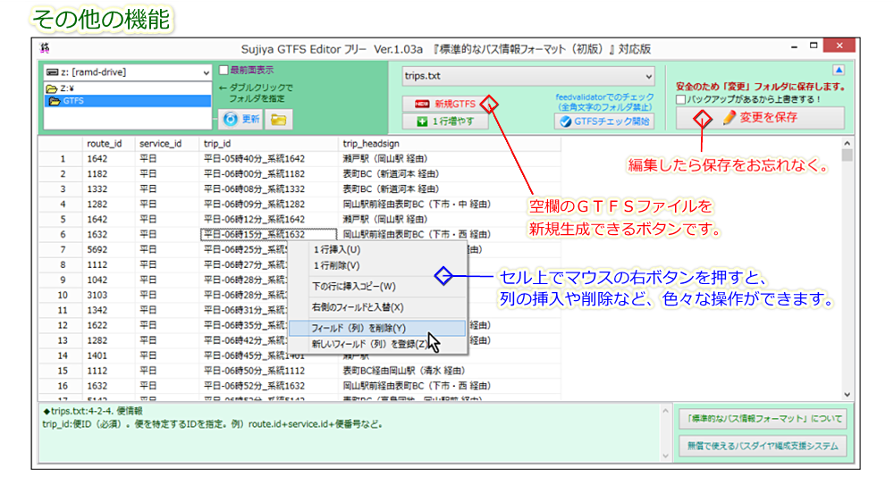Viewport: 894px width, 494px height.
Task: Click 無償で使えるバスダイヤ編成支援システム button
Action: 761,447
